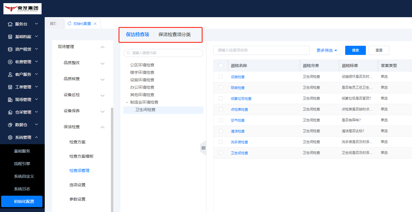Click the 数据仓 pie chart icon
Screen dimensions: 412x212
coord(10,125)
